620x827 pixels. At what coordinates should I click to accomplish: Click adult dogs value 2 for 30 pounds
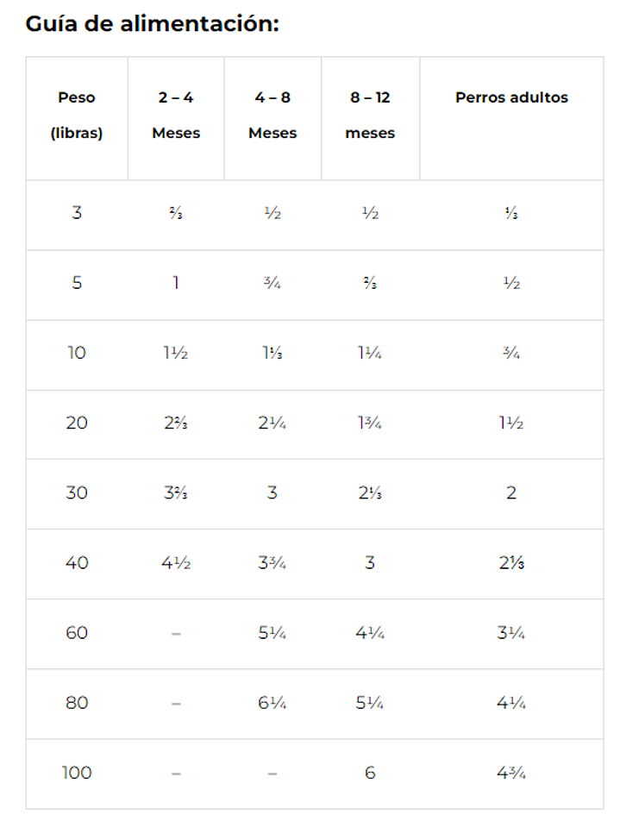tap(511, 493)
